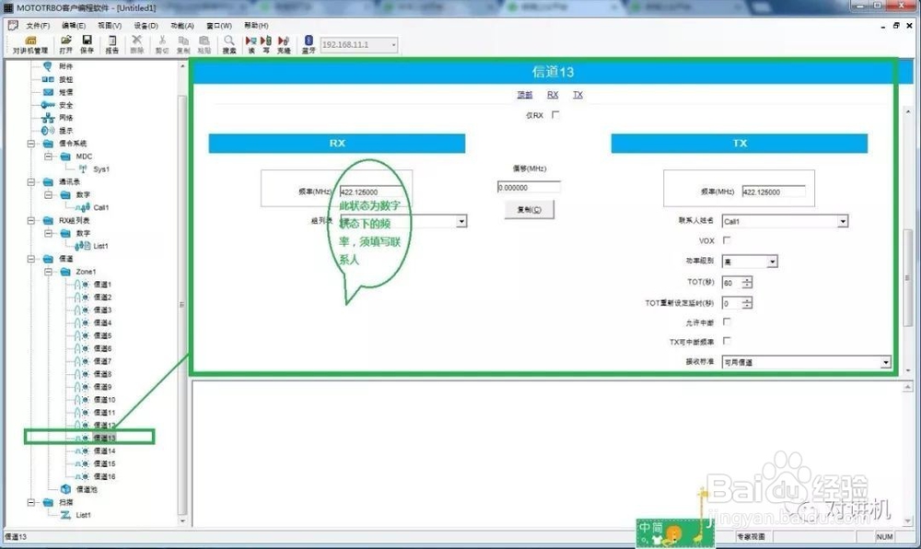
Task: Open the 接收标准 dropdown
Action: pos(886,362)
